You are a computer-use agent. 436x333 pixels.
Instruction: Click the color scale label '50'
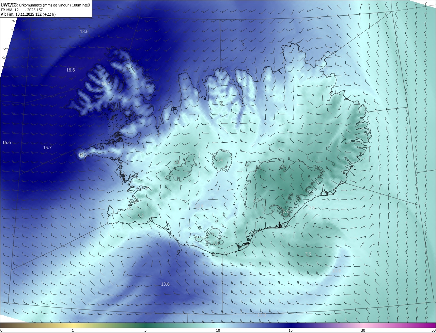point(433,330)
